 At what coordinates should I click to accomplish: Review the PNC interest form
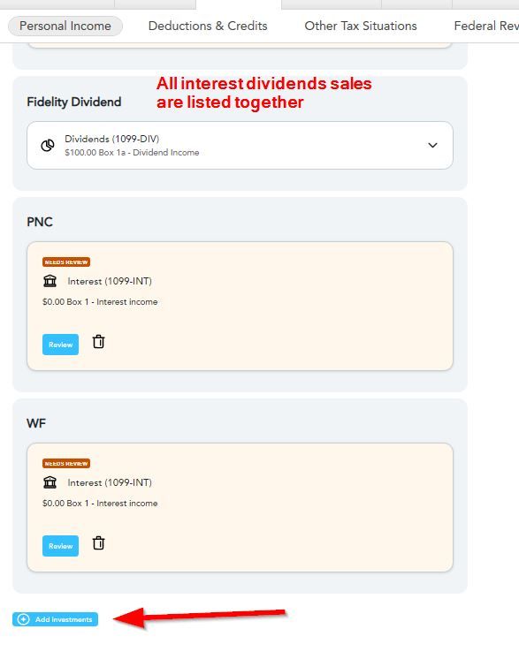[60, 345]
